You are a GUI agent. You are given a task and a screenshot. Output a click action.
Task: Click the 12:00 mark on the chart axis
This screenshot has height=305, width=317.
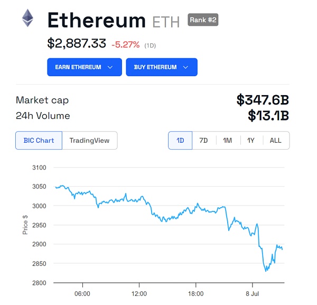139,293
